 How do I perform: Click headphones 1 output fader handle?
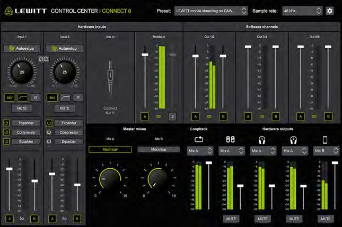272,186
